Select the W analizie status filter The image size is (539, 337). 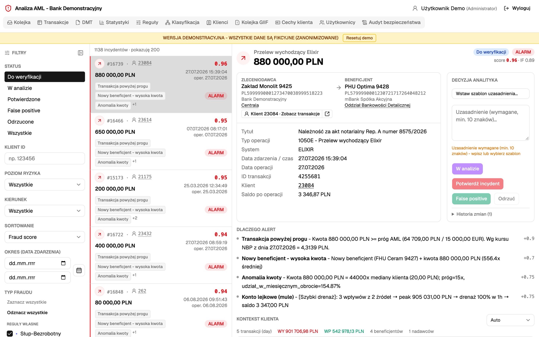click(45, 88)
